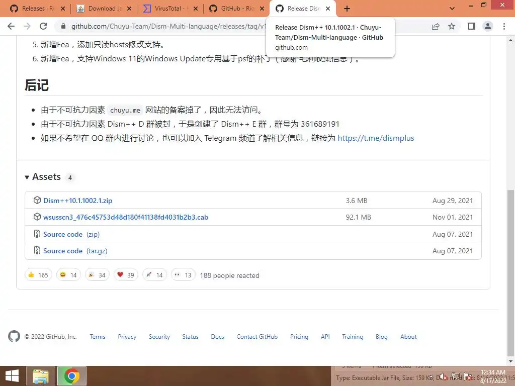Click the GitHub logo in footer
Viewport: 515px width, 386px height.
click(x=14, y=336)
